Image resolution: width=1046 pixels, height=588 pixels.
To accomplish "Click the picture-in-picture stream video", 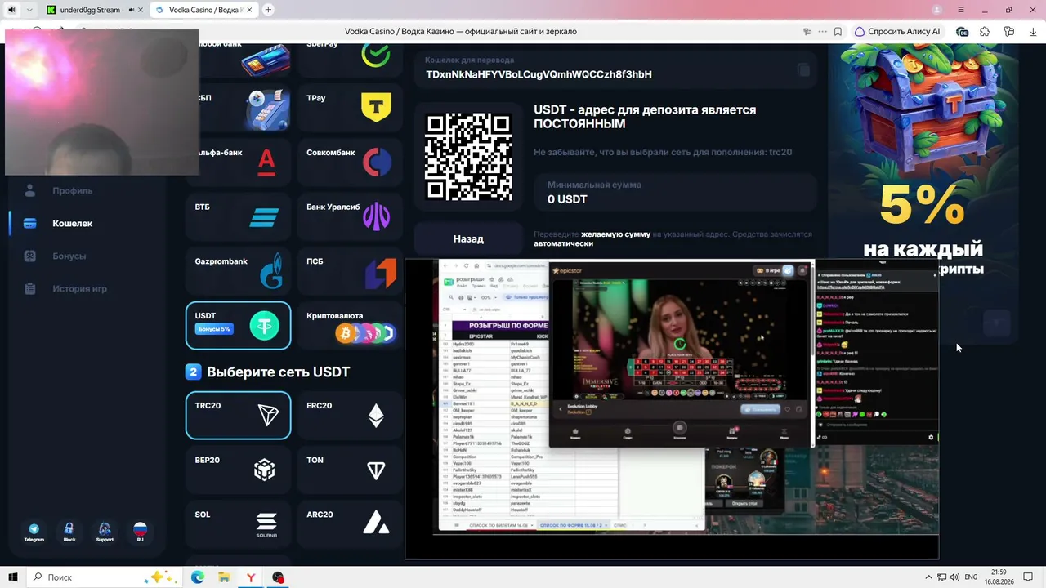I will click(x=672, y=409).
